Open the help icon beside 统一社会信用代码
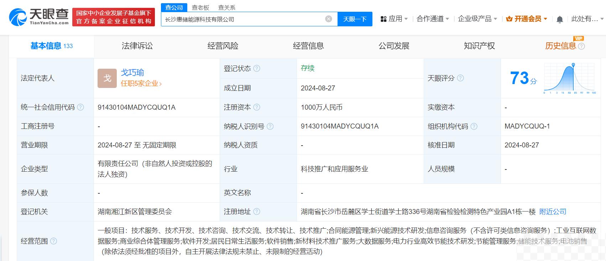This screenshot has height=261, width=606. pos(80,107)
